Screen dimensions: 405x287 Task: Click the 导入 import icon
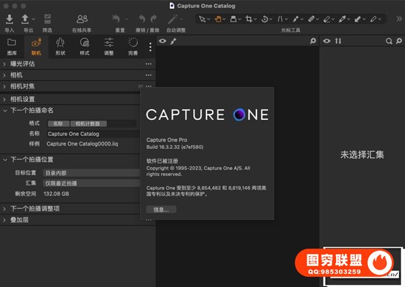pyautogui.click(x=9, y=19)
